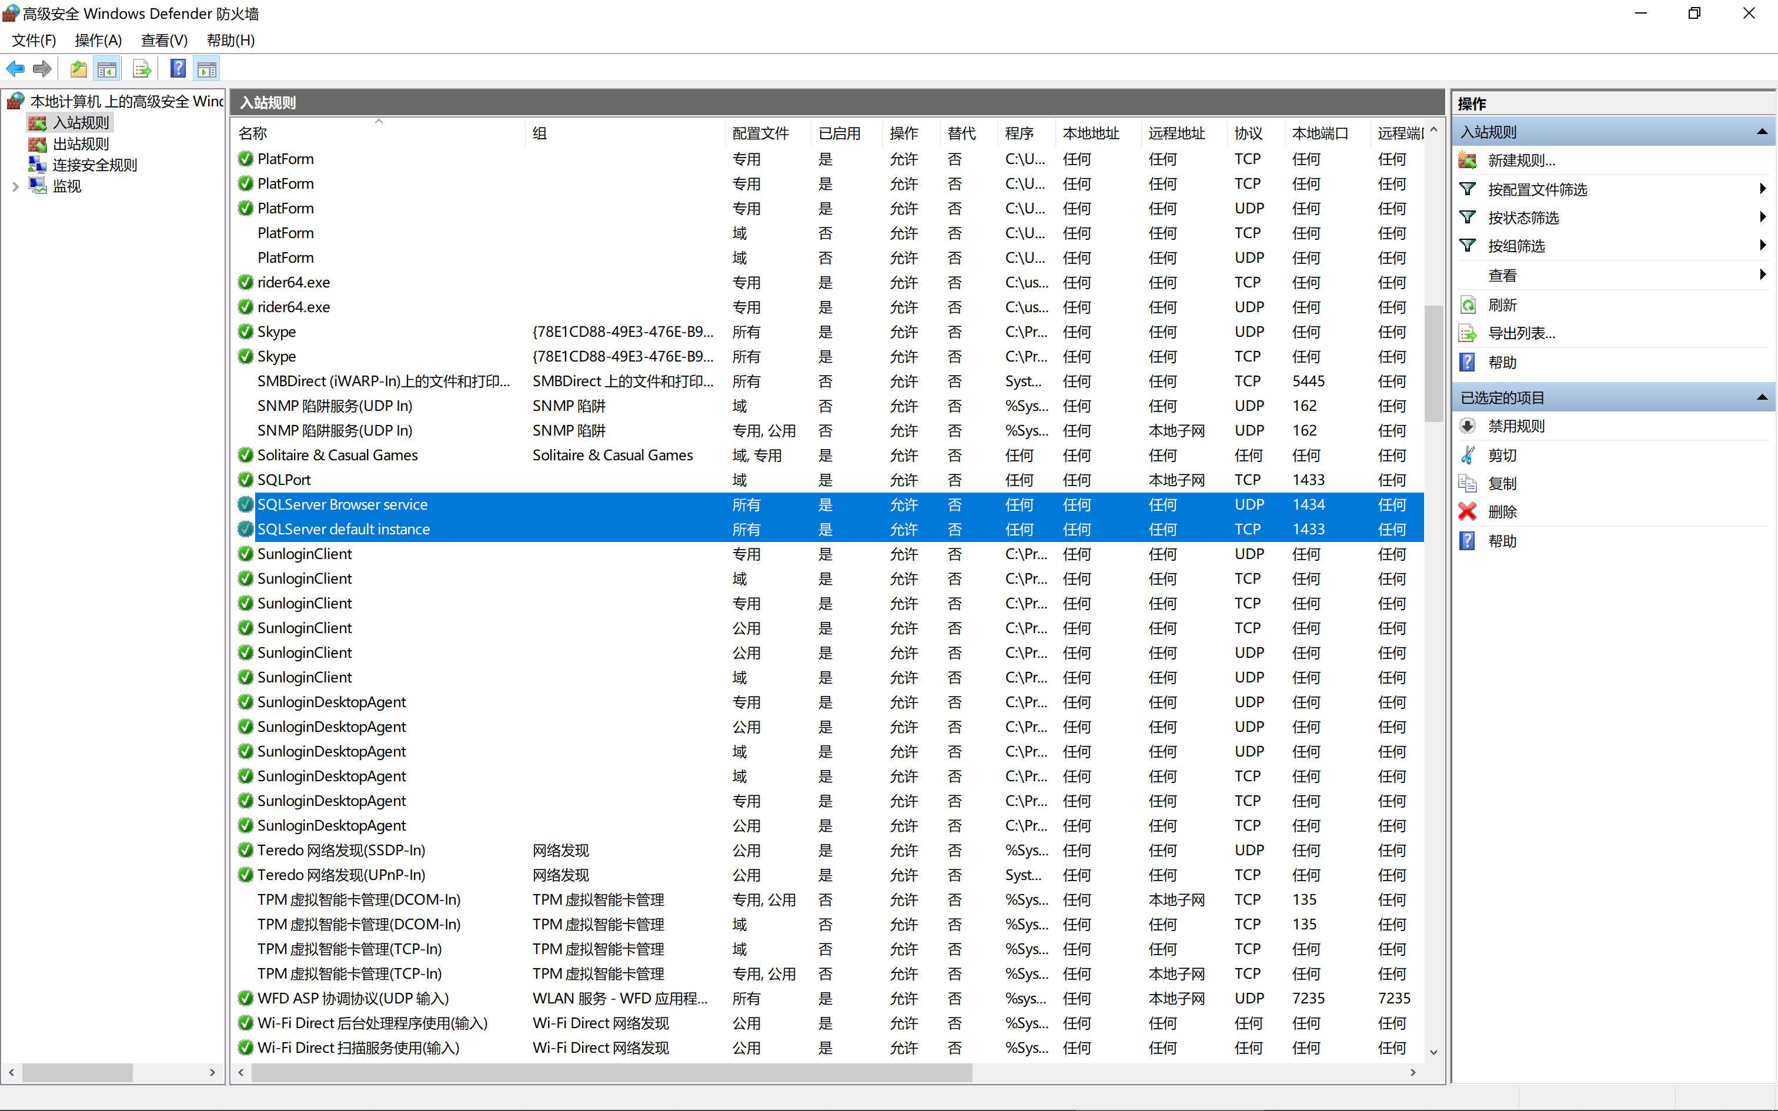
Task: Expand the 监视 tree node
Action: click(15, 187)
